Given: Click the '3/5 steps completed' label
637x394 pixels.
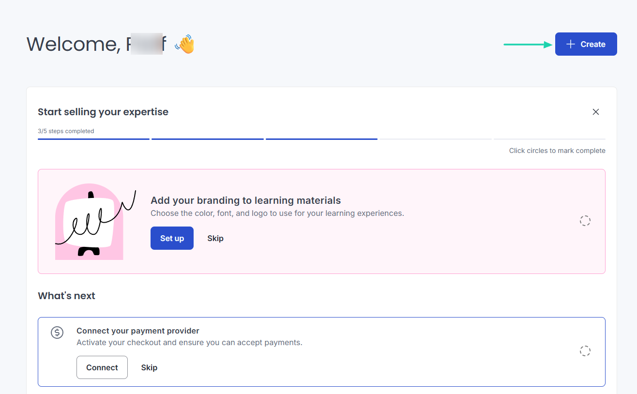Looking at the screenshot, I should click(66, 131).
